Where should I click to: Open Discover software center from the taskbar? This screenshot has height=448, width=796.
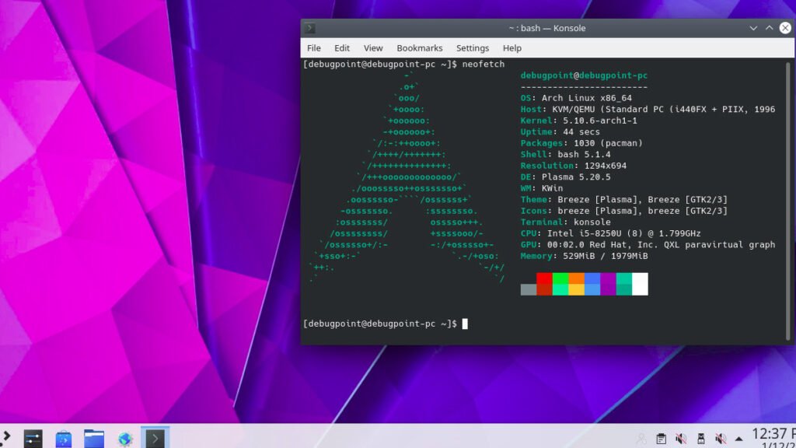tap(63, 439)
